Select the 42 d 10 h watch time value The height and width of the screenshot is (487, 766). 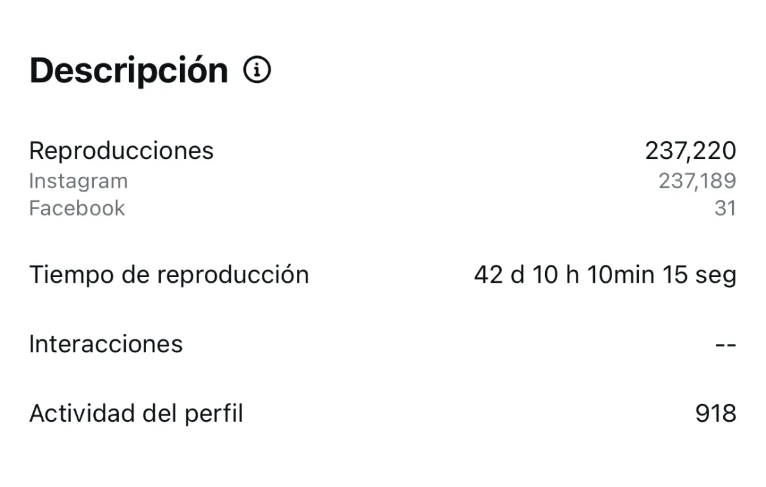pos(605,275)
